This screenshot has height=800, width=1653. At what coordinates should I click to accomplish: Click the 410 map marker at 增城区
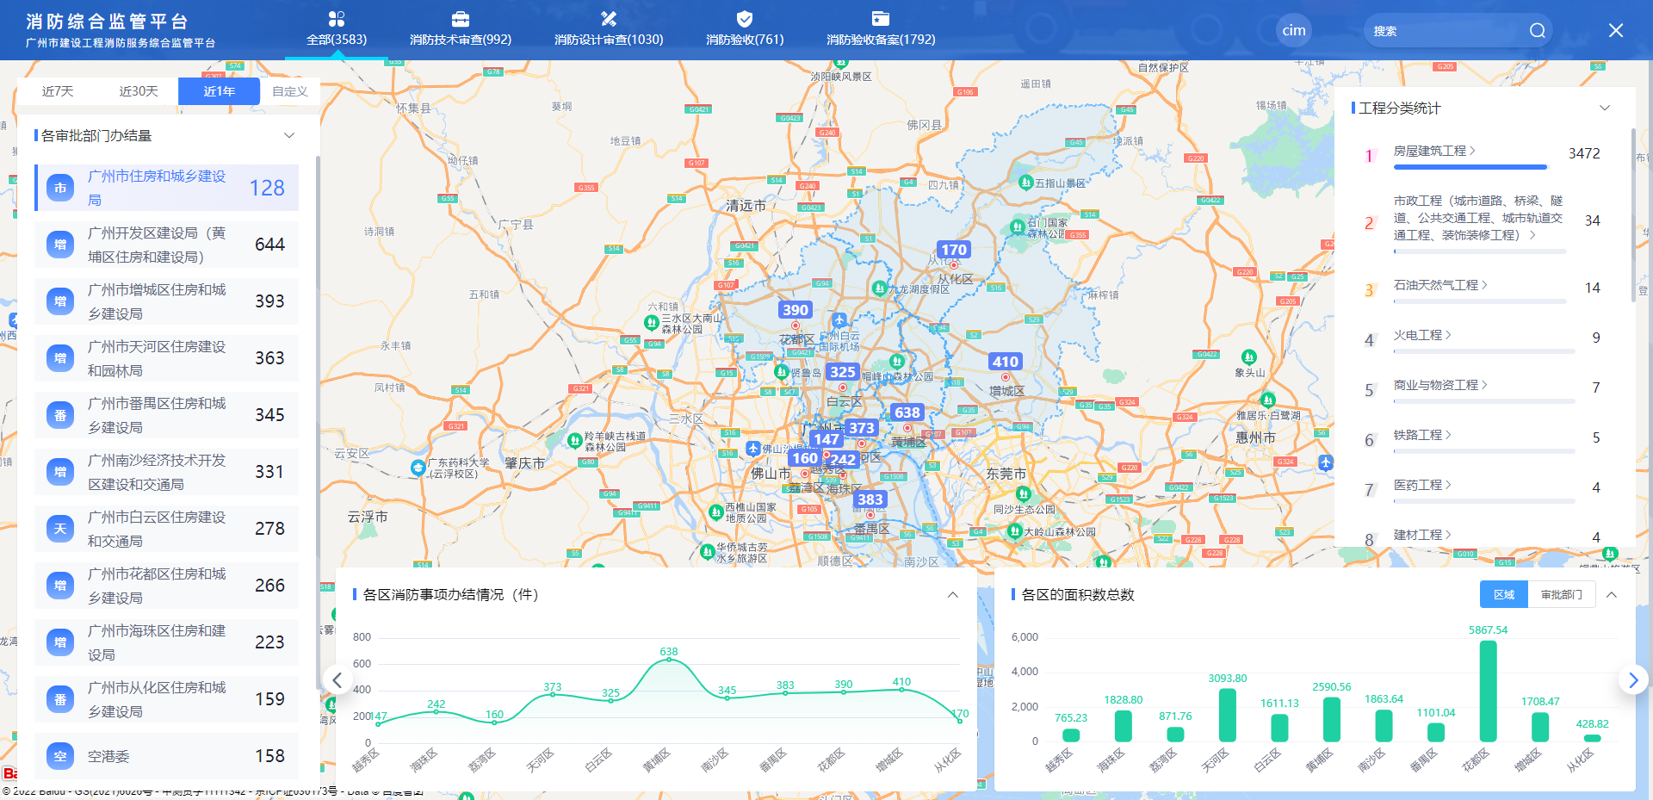[x=1006, y=362]
